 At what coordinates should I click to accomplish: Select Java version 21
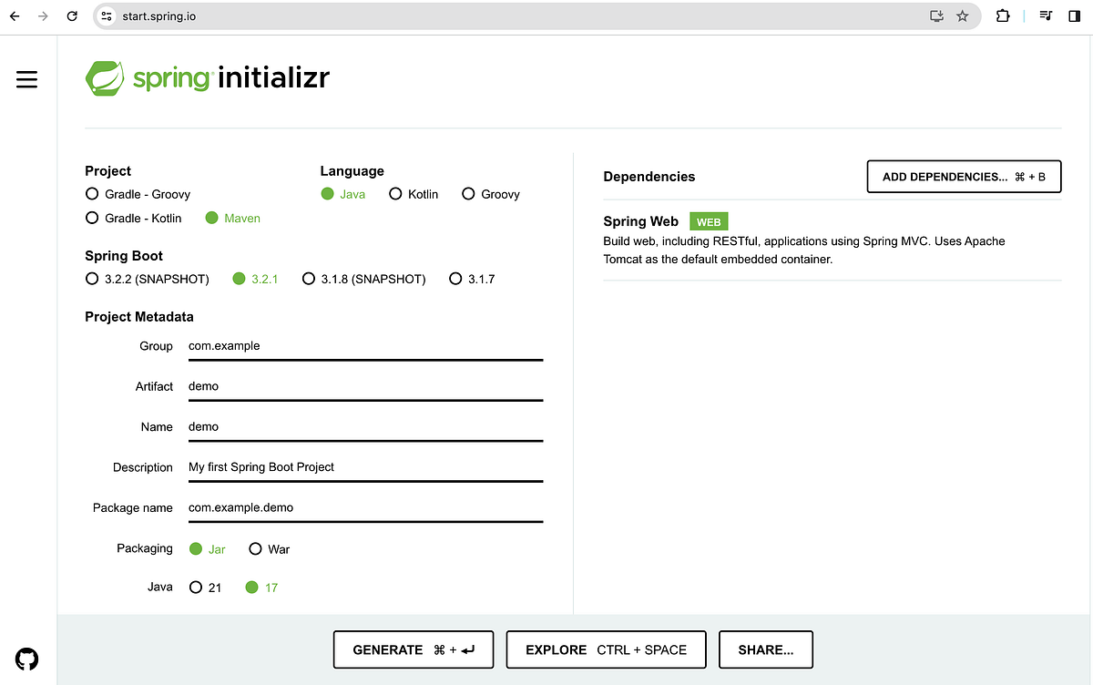tap(196, 588)
